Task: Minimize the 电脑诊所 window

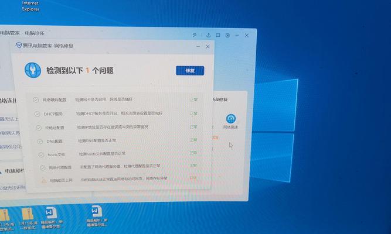Action: coord(237,35)
